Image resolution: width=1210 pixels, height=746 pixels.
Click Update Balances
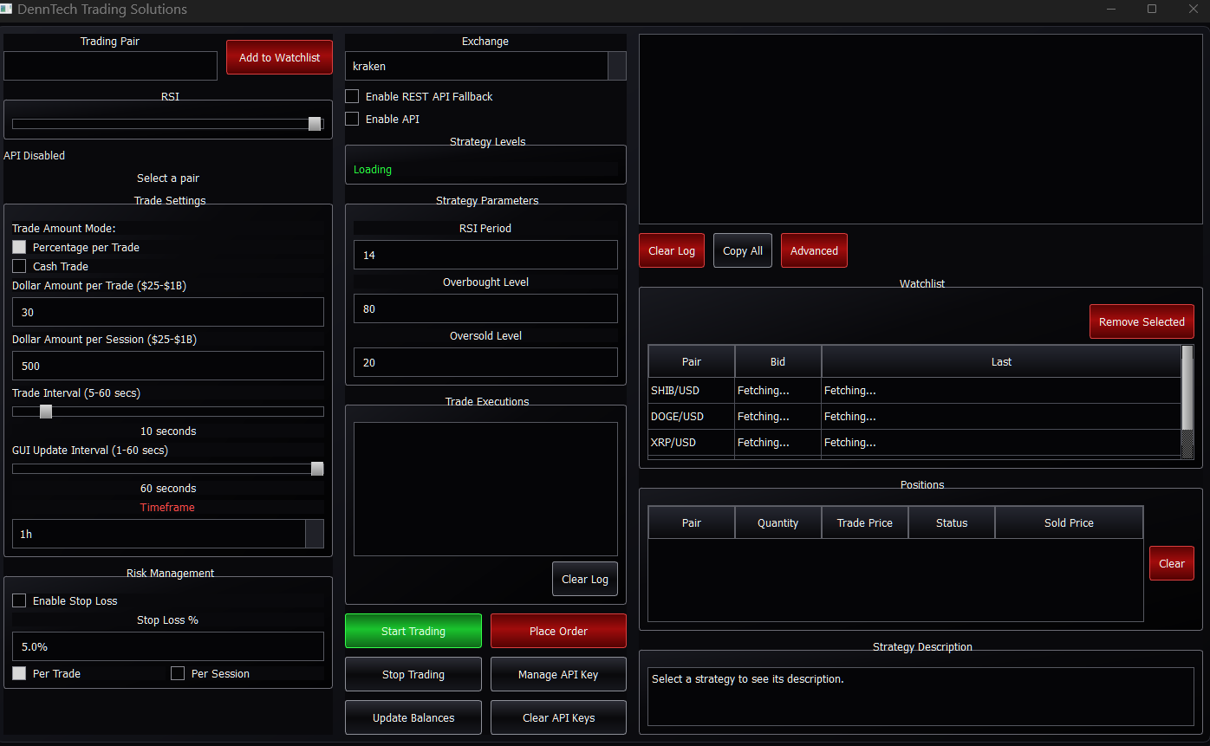(x=413, y=717)
